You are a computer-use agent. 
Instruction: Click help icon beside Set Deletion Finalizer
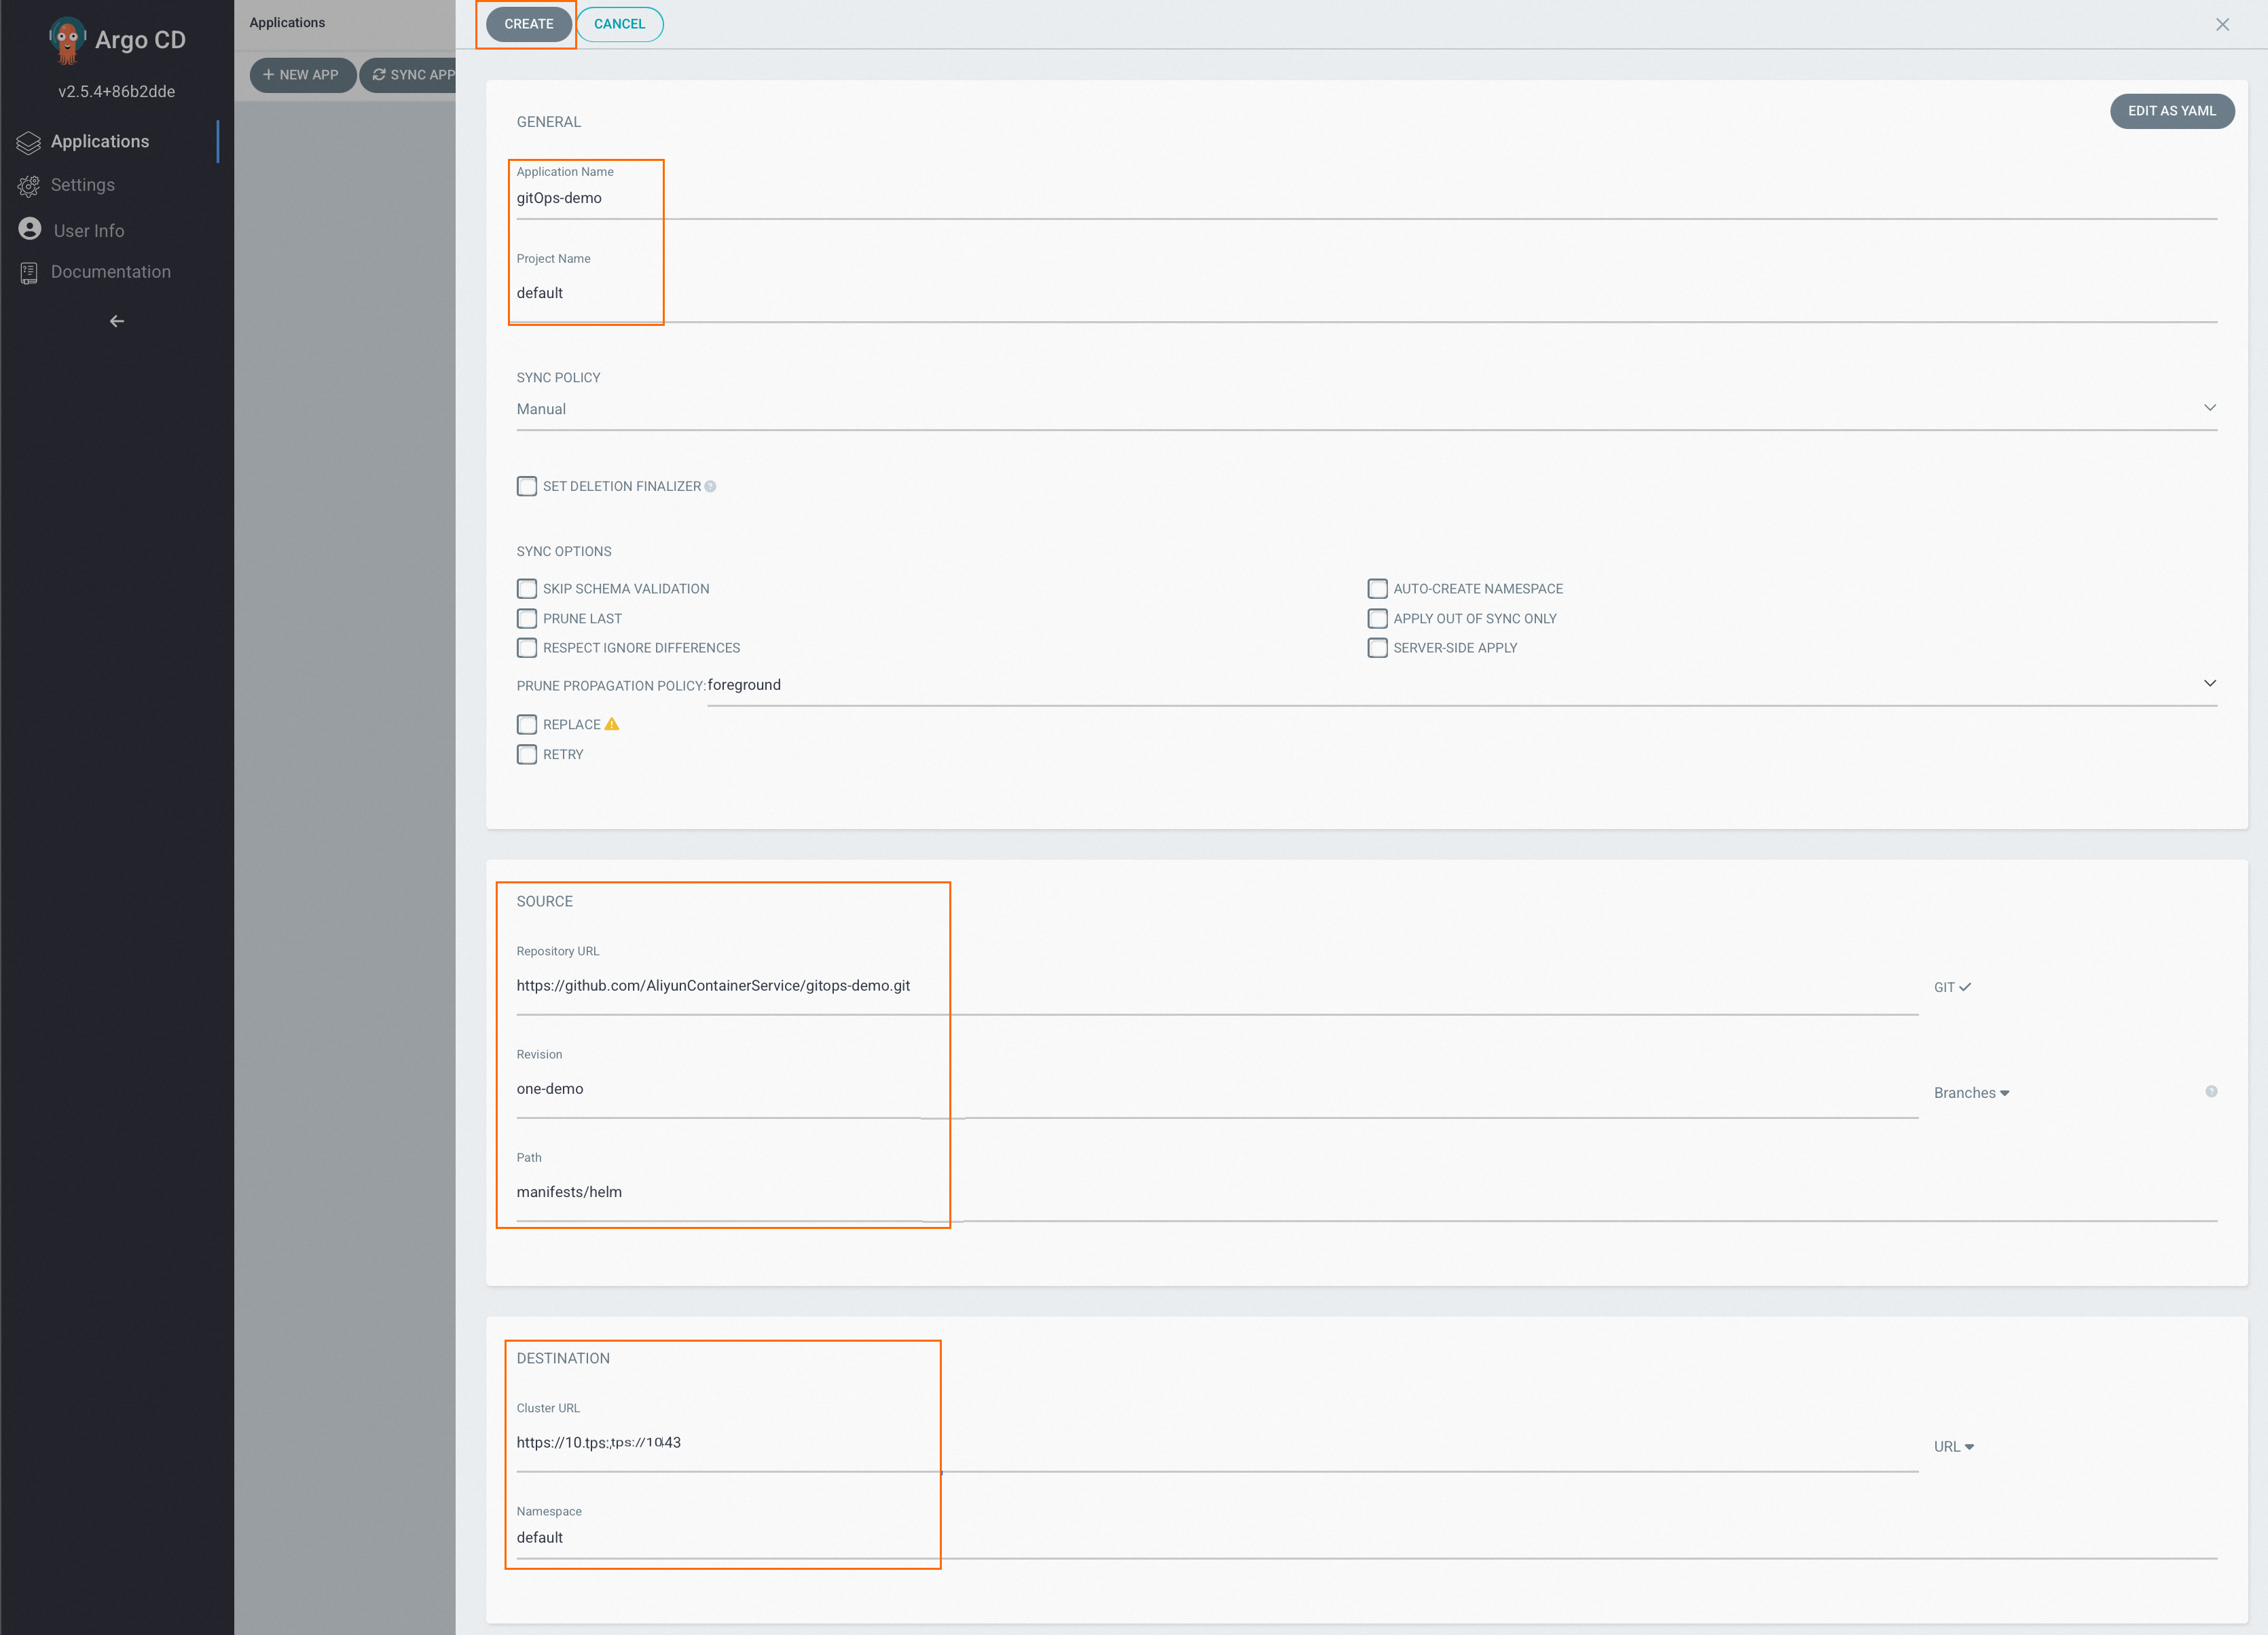click(710, 487)
